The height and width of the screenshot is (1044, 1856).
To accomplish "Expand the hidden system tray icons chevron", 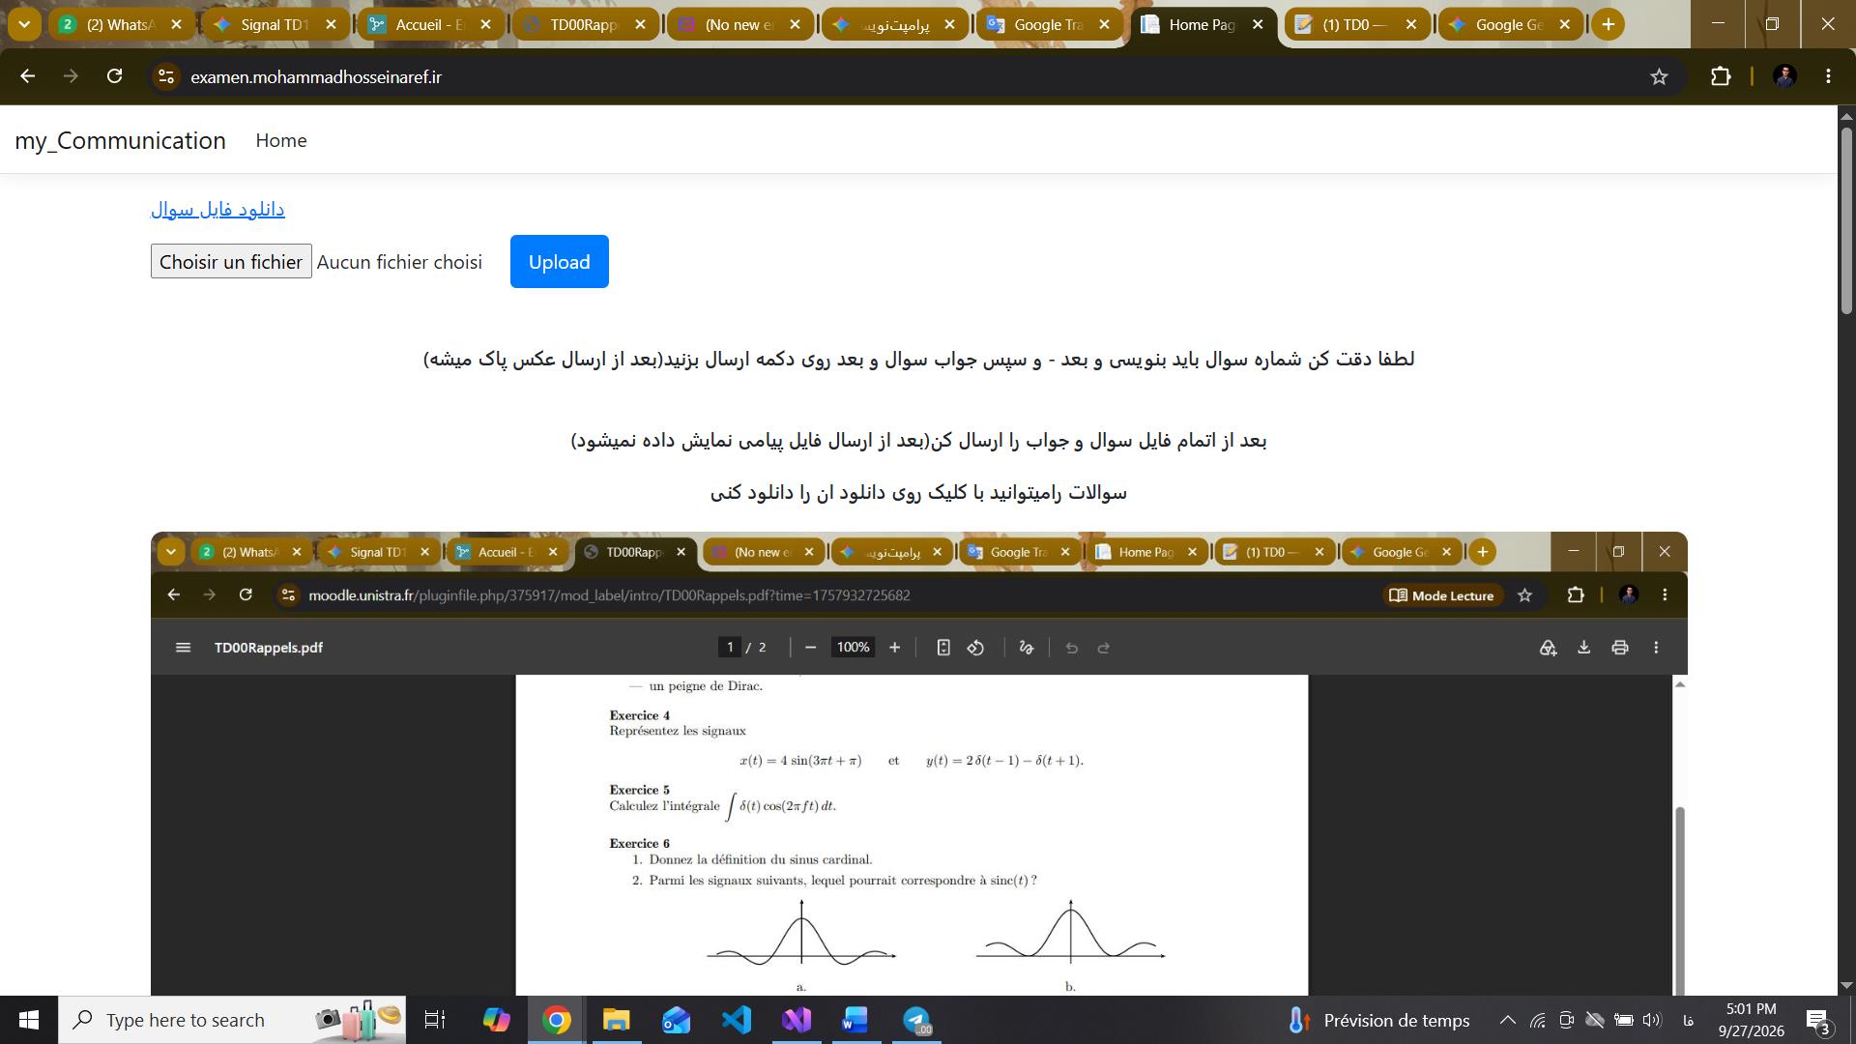I will [1507, 1020].
